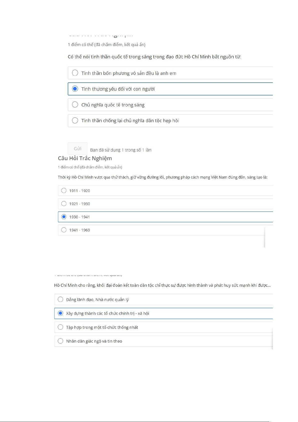This screenshot has width=298, height=422.
Task: Choose "Xây dựng thành các tổ chức chính trị - xã hội"
Action: [60, 313]
